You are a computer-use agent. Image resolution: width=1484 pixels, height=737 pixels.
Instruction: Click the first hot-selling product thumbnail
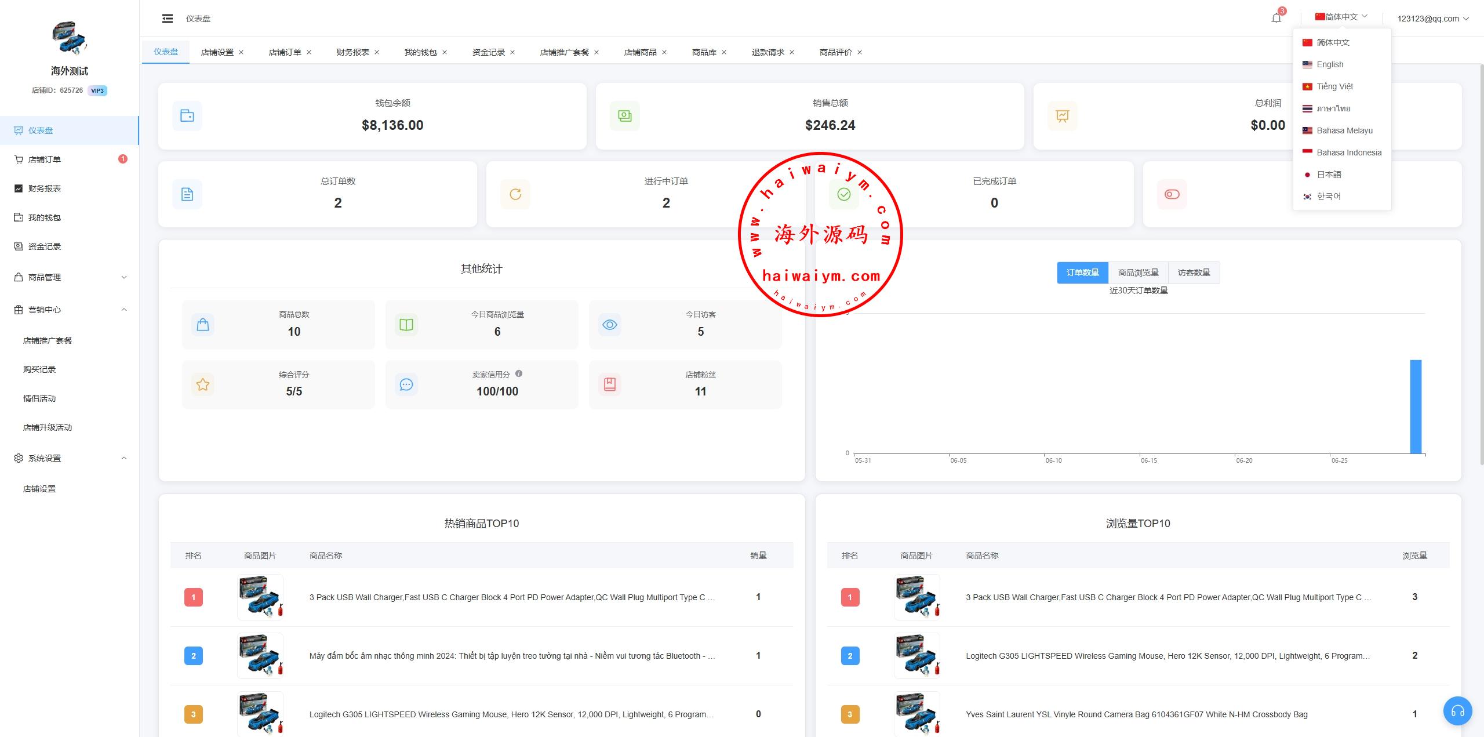point(260,597)
